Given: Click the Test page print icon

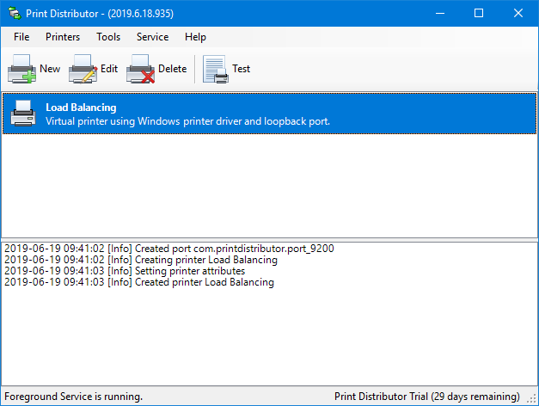Looking at the screenshot, I should tap(216, 69).
